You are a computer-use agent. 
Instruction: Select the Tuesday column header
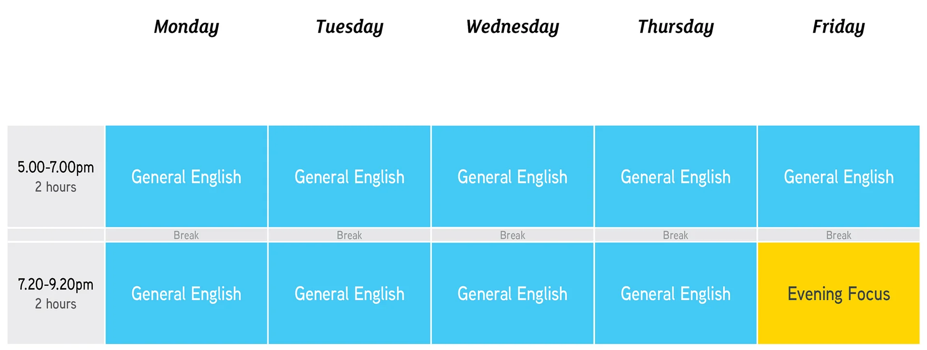click(349, 27)
